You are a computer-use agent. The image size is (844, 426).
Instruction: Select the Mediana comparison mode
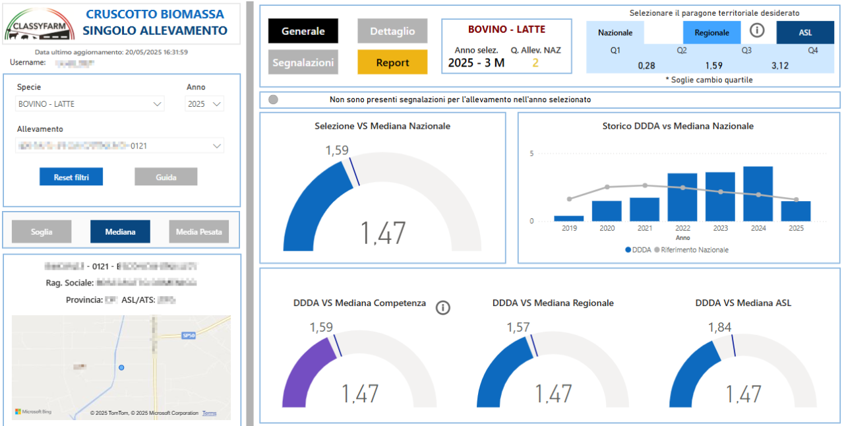[x=120, y=231]
